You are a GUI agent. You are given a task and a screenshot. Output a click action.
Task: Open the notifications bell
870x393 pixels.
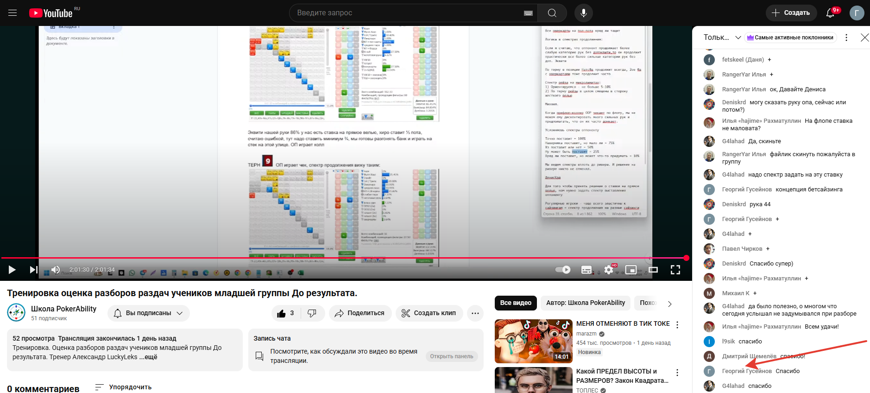[x=830, y=13]
